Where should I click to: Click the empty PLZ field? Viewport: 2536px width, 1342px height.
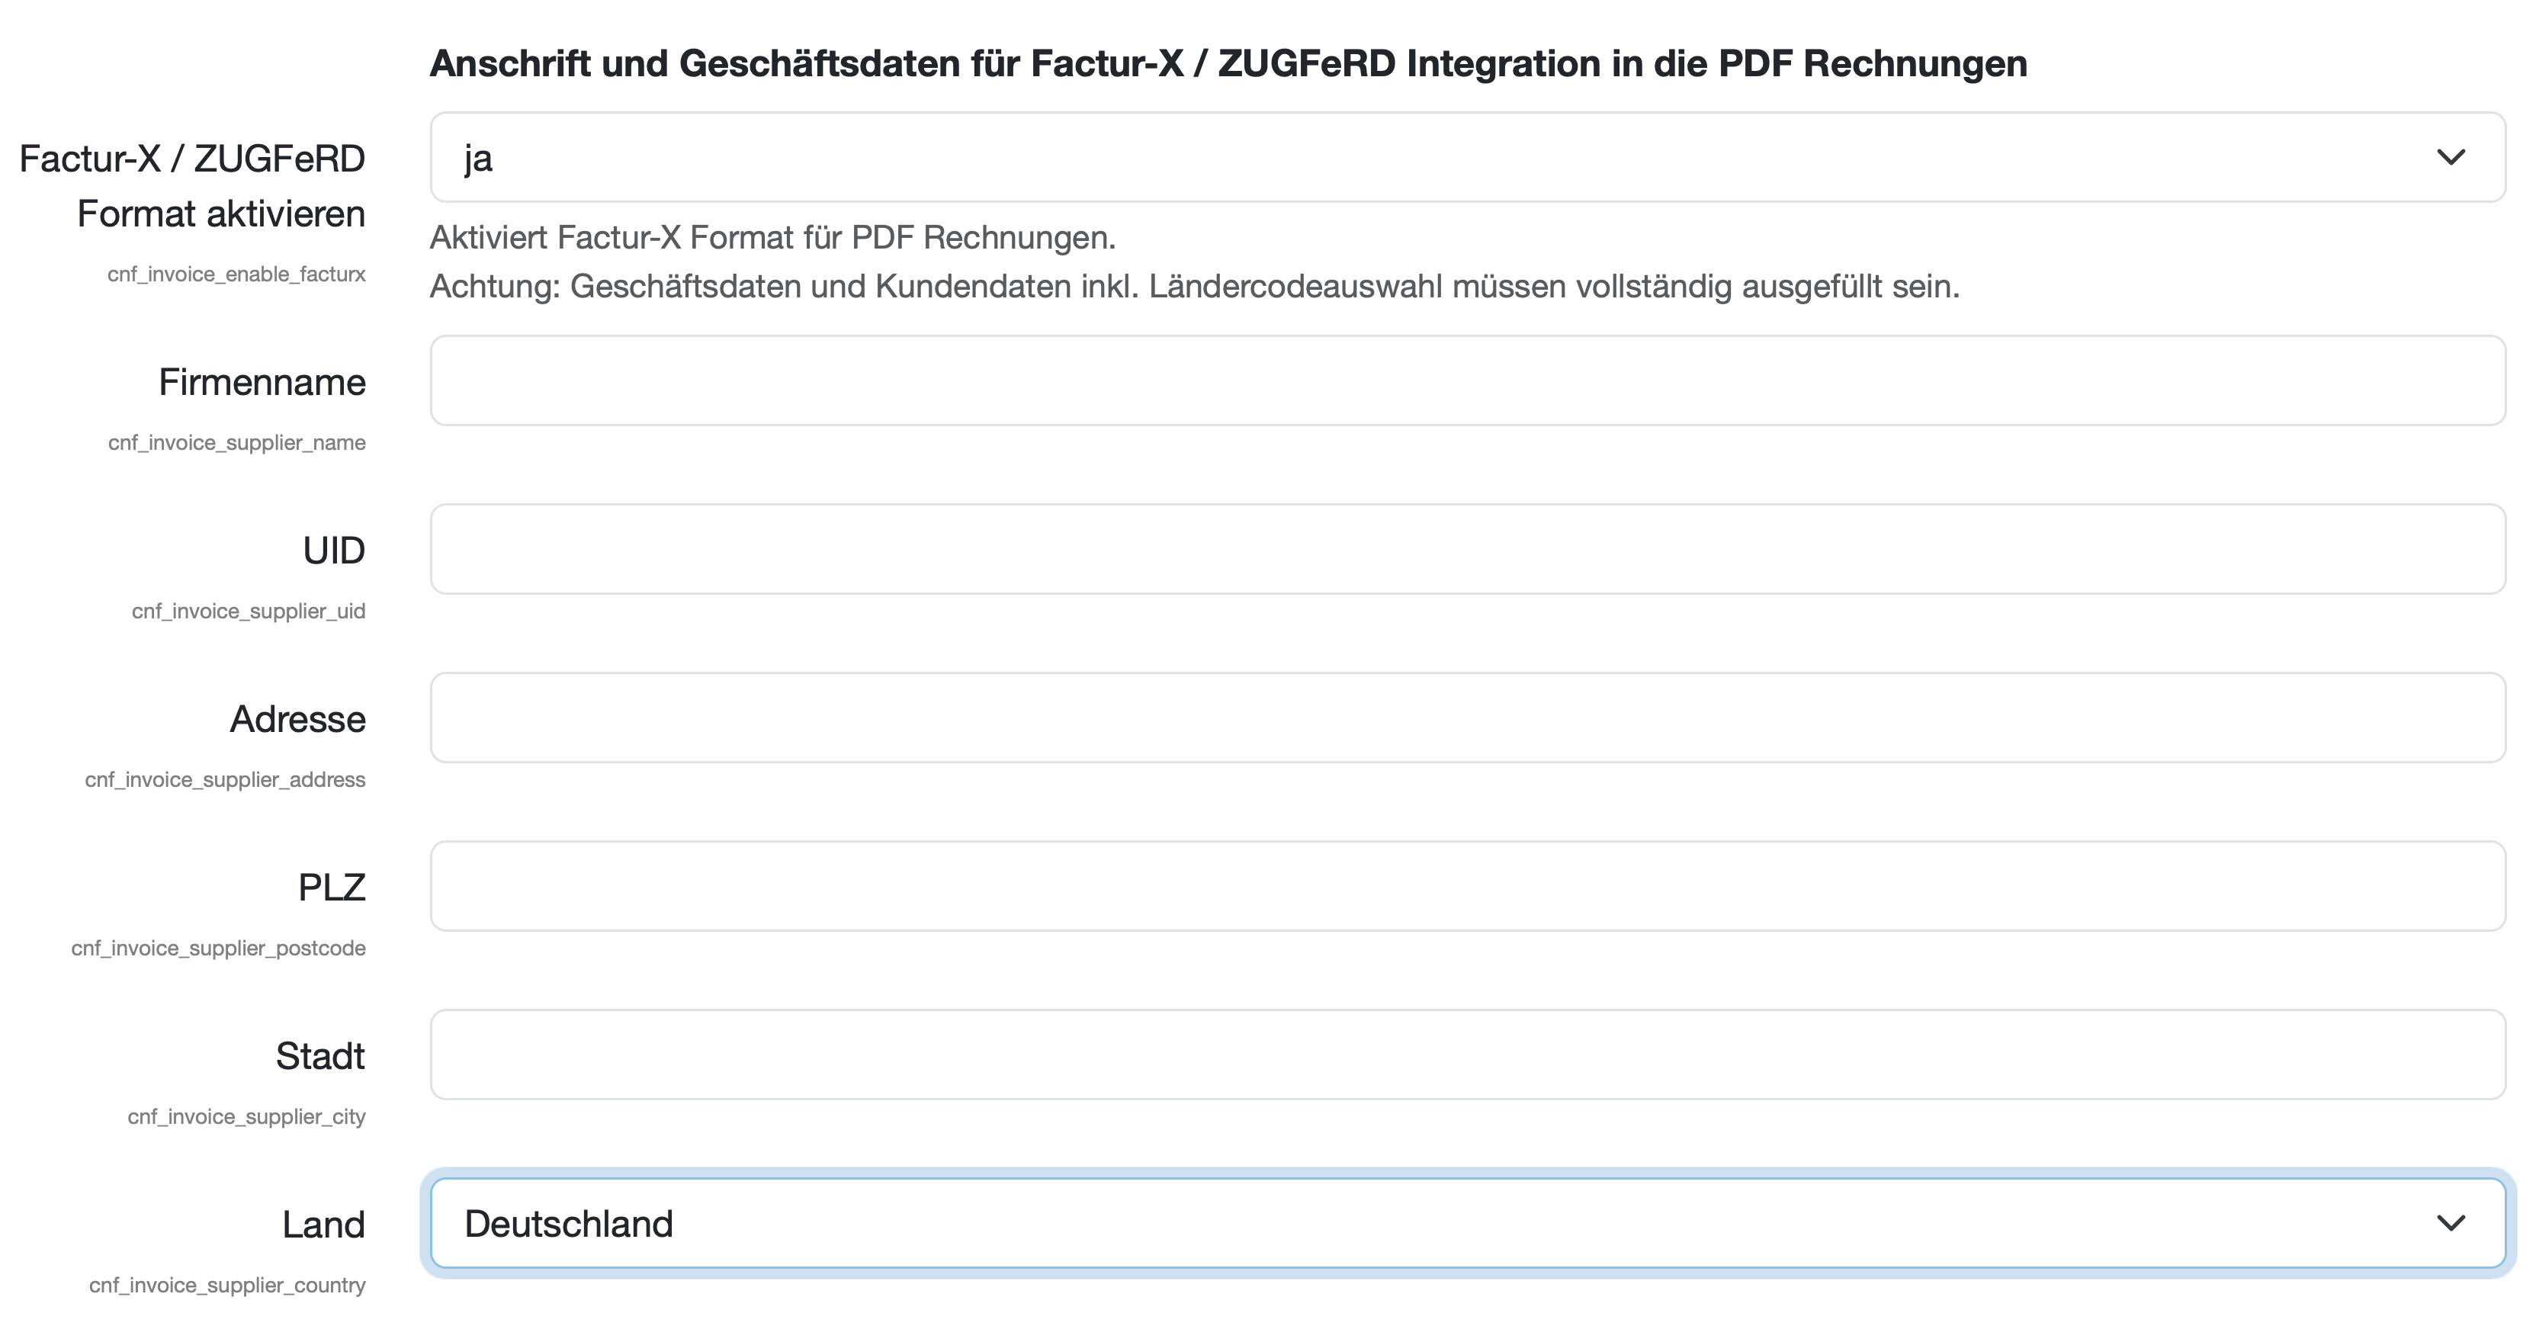(x=1467, y=886)
